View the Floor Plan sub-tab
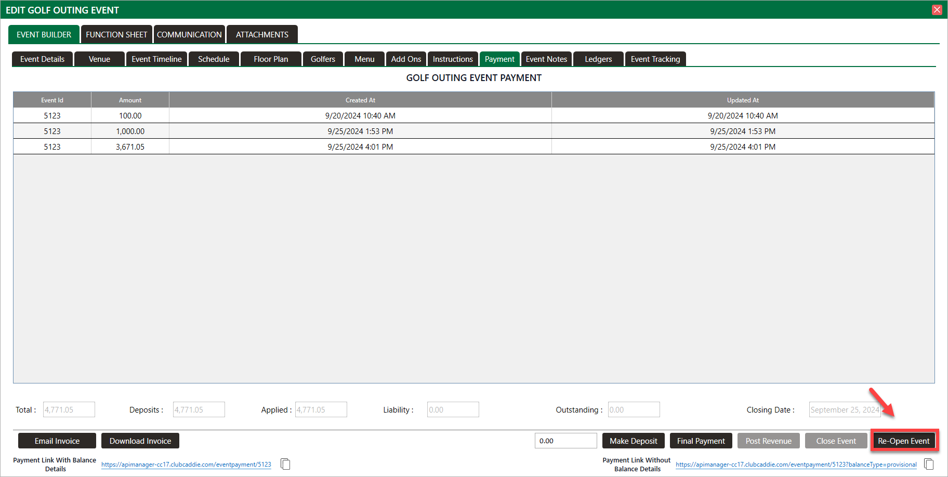 coord(271,59)
